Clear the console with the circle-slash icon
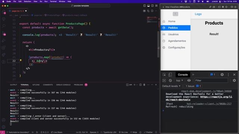 pyautogui.click(x=170, y=80)
